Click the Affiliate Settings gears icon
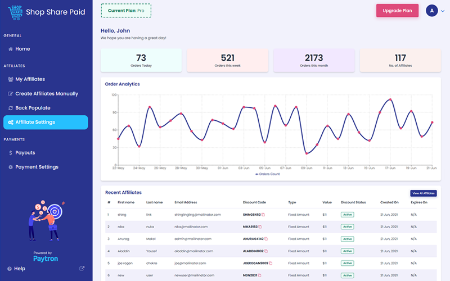 pyautogui.click(x=11, y=122)
